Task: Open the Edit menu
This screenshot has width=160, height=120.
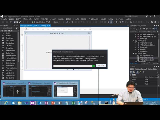Action: pyautogui.click(x=11, y=19)
